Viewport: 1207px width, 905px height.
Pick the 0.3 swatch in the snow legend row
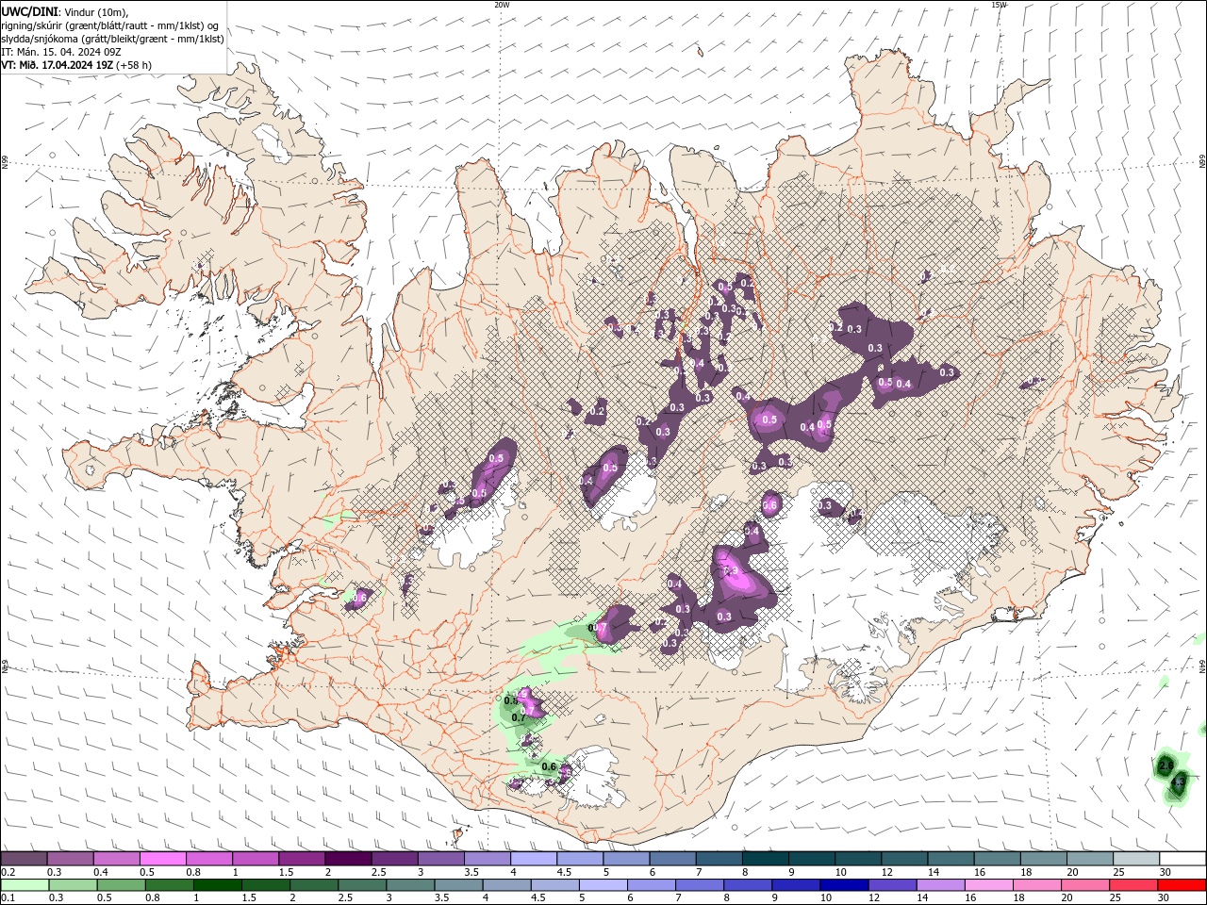point(70,859)
